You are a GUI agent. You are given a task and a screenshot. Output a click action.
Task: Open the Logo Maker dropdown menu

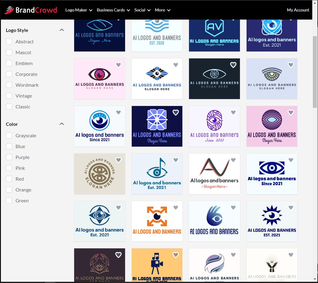coord(79,10)
